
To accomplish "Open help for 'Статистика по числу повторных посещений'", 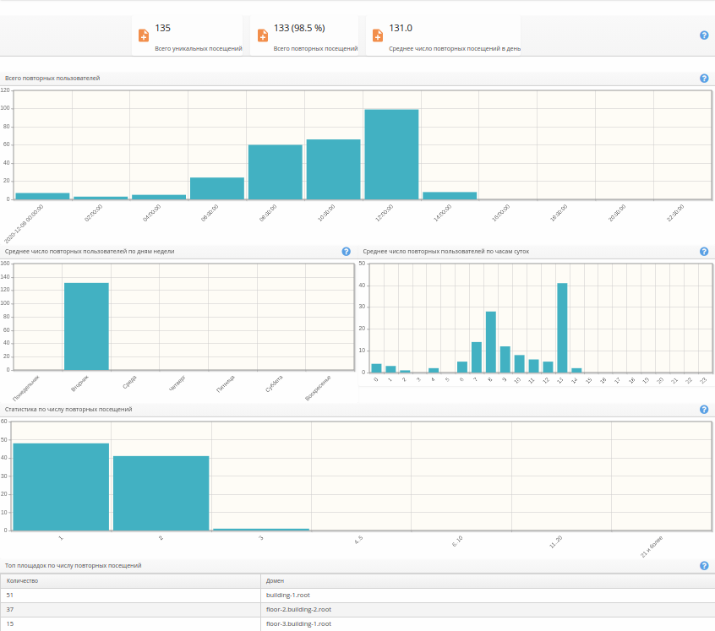I will [704, 410].
